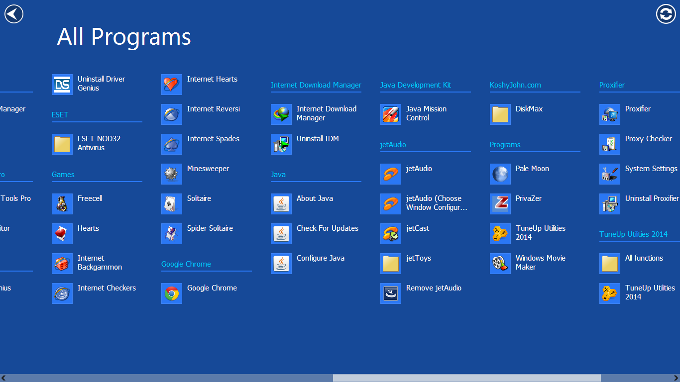Click the "TuneUp Utilities 2014" label under Programs
This screenshot has height=382, width=680.
pos(541,233)
